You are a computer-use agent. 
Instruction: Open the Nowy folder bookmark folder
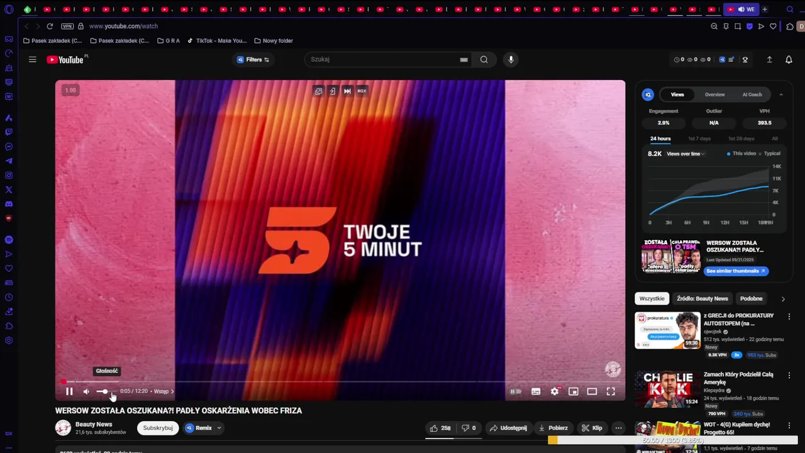[274, 41]
